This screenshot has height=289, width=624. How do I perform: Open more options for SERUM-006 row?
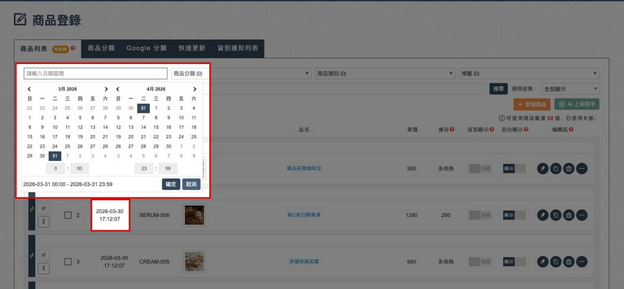[582, 216]
